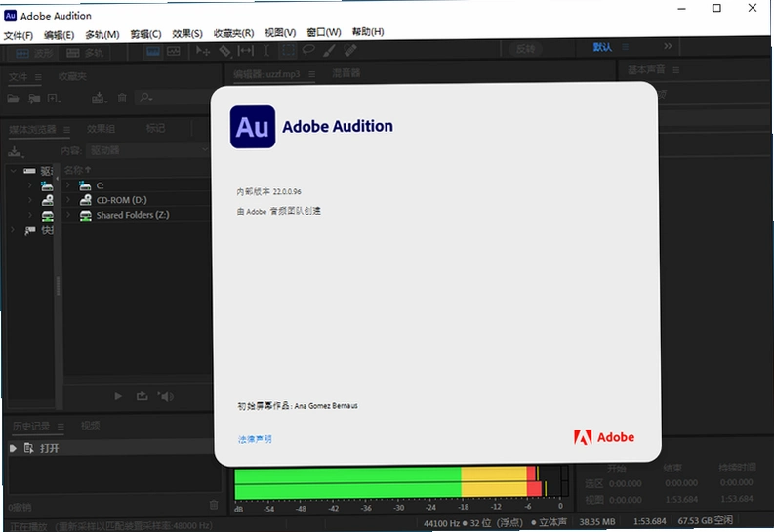This screenshot has height=532, width=774.
Task: Select the Spot Healing Brush tool
Action: pos(350,50)
